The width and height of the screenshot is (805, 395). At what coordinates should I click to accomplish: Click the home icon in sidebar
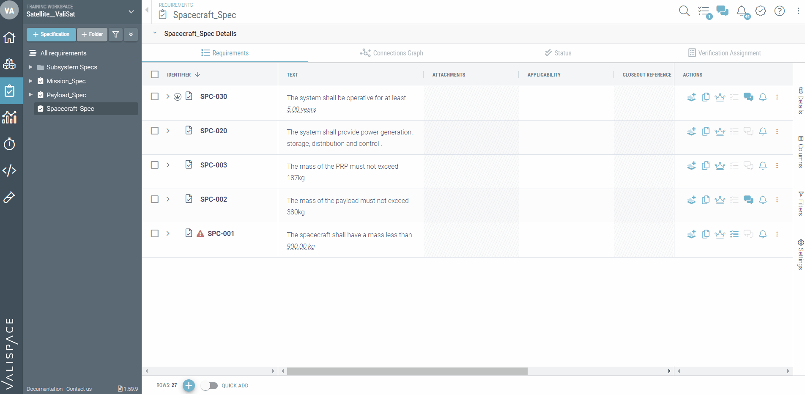9,38
